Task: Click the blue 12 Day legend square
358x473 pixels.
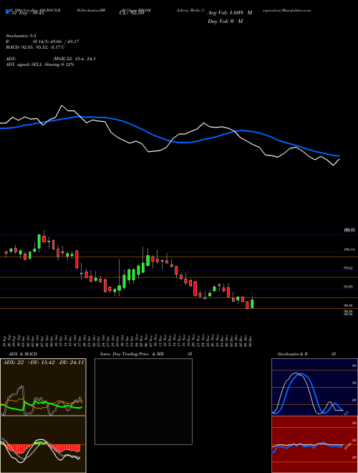Action: pyautogui.click(x=8, y=12)
